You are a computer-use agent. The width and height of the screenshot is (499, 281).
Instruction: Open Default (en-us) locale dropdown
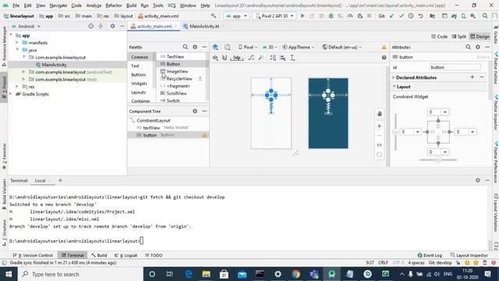point(342,47)
